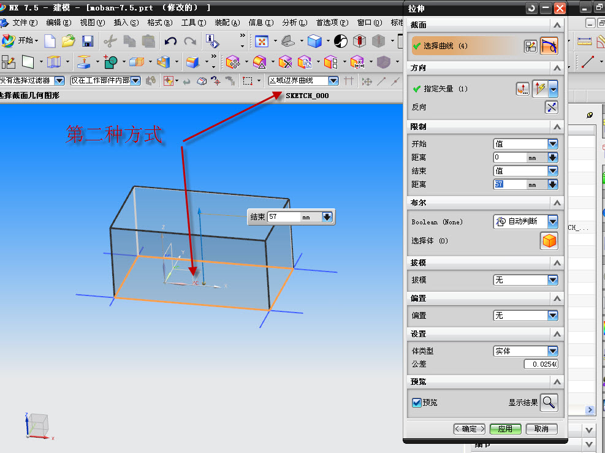605x453 pixels.
Task: Click the Open folder toolbar icon
Action: click(69, 41)
